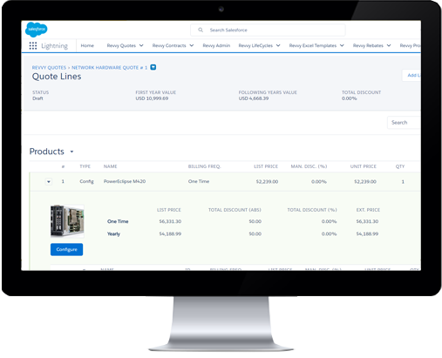
Task: Focus the Search Salesforce field
Action: pos(268,30)
